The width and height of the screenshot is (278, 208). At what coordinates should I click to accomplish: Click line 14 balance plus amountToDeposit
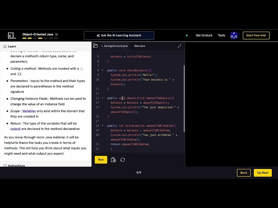click(x=140, y=103)
